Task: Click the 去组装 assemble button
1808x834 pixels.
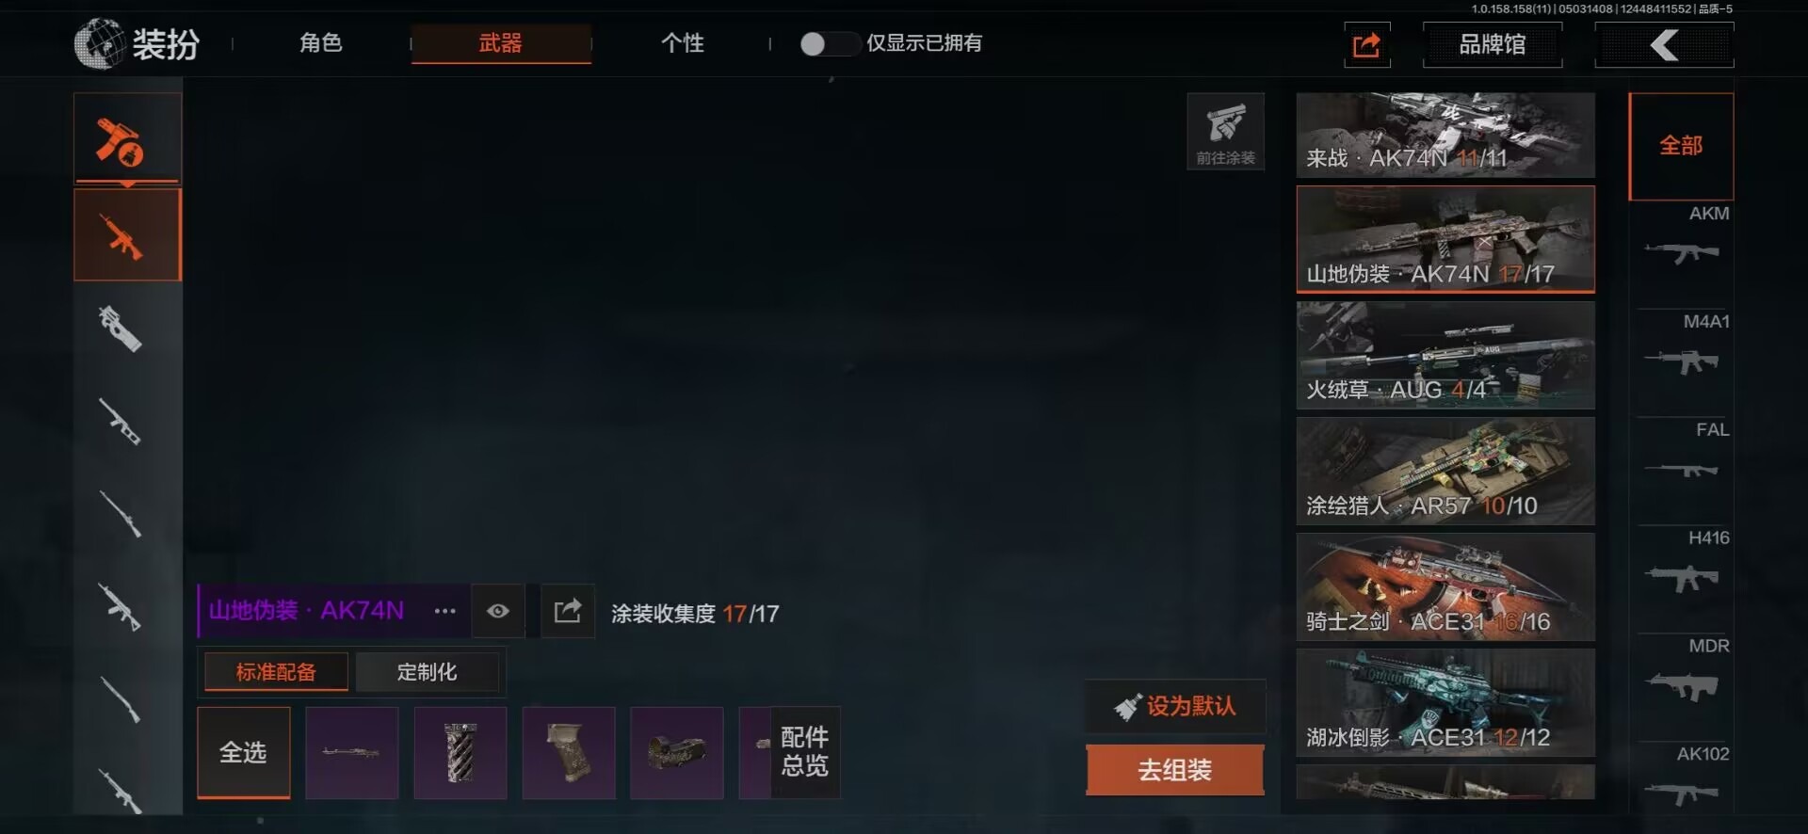Action: click(1175, 770)
